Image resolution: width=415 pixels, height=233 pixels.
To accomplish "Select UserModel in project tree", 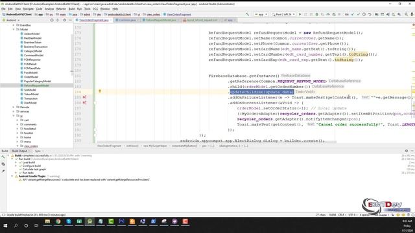I will [x=30, y=103].
